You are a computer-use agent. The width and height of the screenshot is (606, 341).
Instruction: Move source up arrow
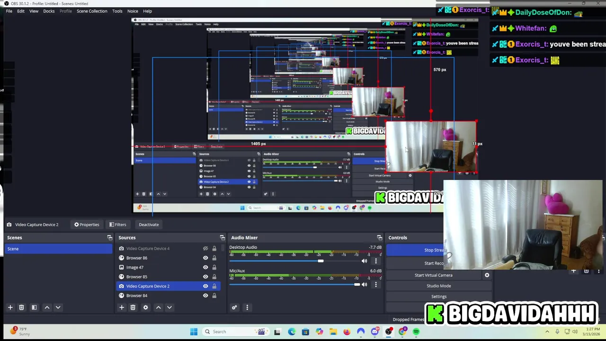coord(159,307)
